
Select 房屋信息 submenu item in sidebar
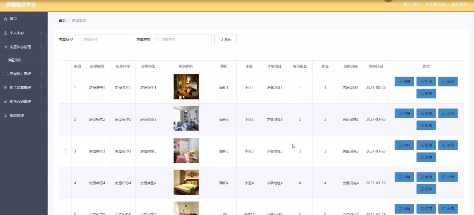pos(24,60)
